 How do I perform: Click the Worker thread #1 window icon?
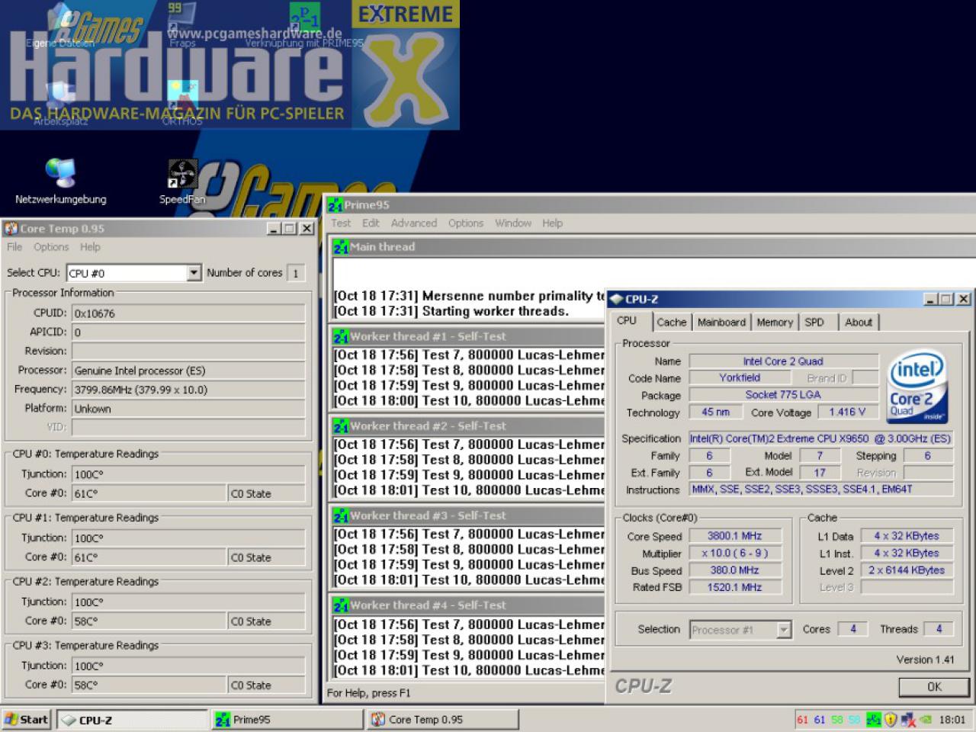(341, 336)
